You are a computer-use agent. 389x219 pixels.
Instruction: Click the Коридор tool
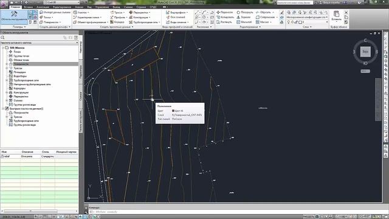117,22
